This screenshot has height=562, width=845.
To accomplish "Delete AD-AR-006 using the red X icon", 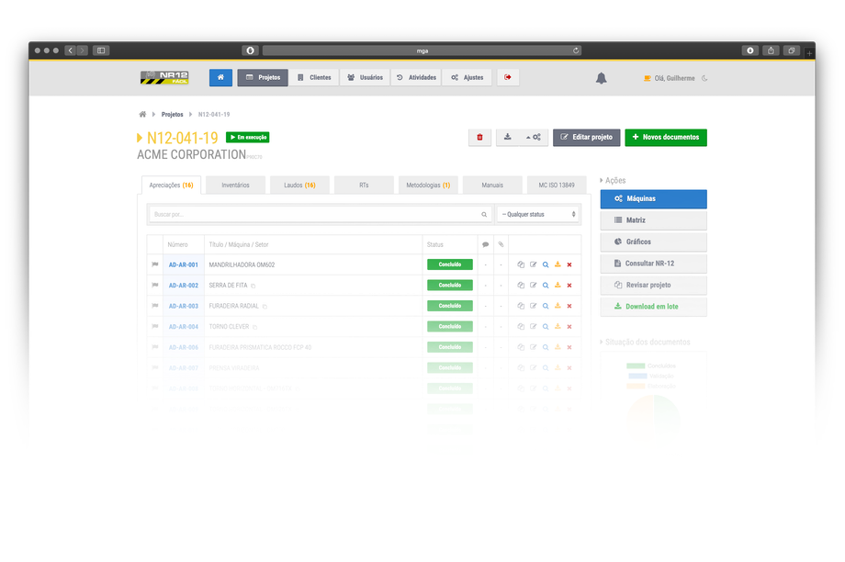I will [x=569, y=347].
